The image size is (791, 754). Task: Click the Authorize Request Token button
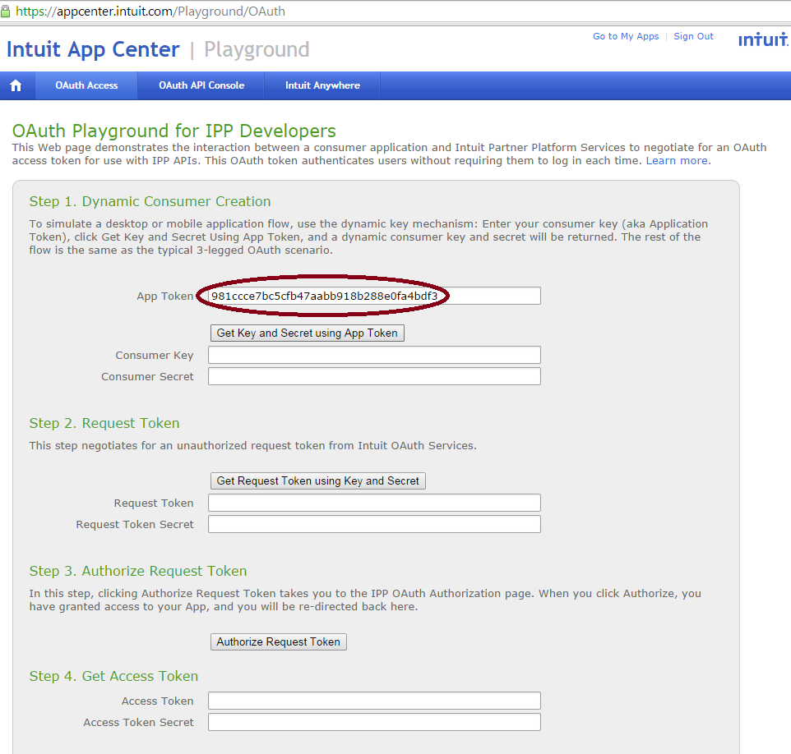pos(279,641)
